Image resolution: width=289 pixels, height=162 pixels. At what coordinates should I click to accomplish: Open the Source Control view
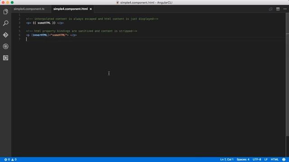tap(5, 35)
